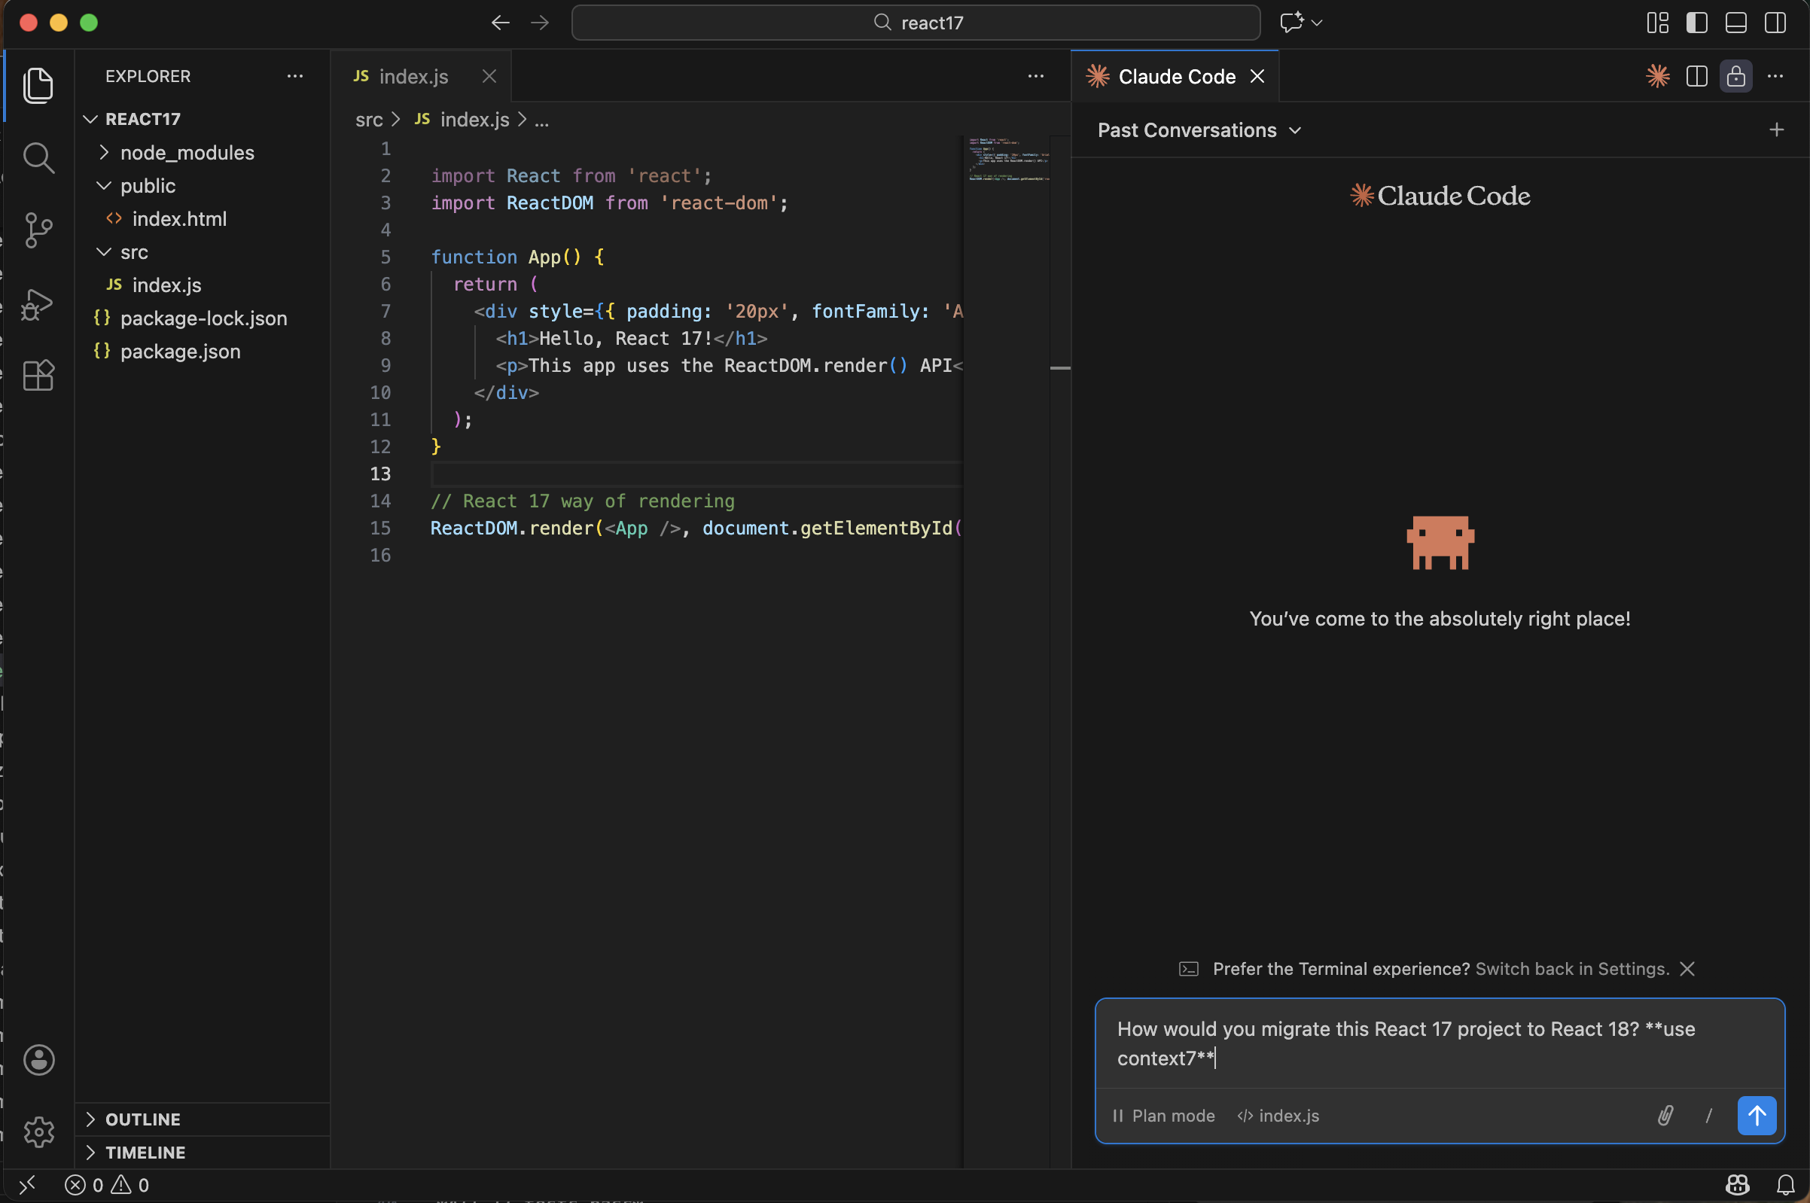Open the Extensions view
This screenshot has width=1810, height=1203.
point(38,376)
